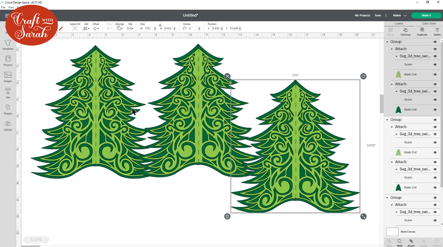This screenshot has width=443, height=247.
Task: Open the Shapes panel icon
Action: (8, 108)
